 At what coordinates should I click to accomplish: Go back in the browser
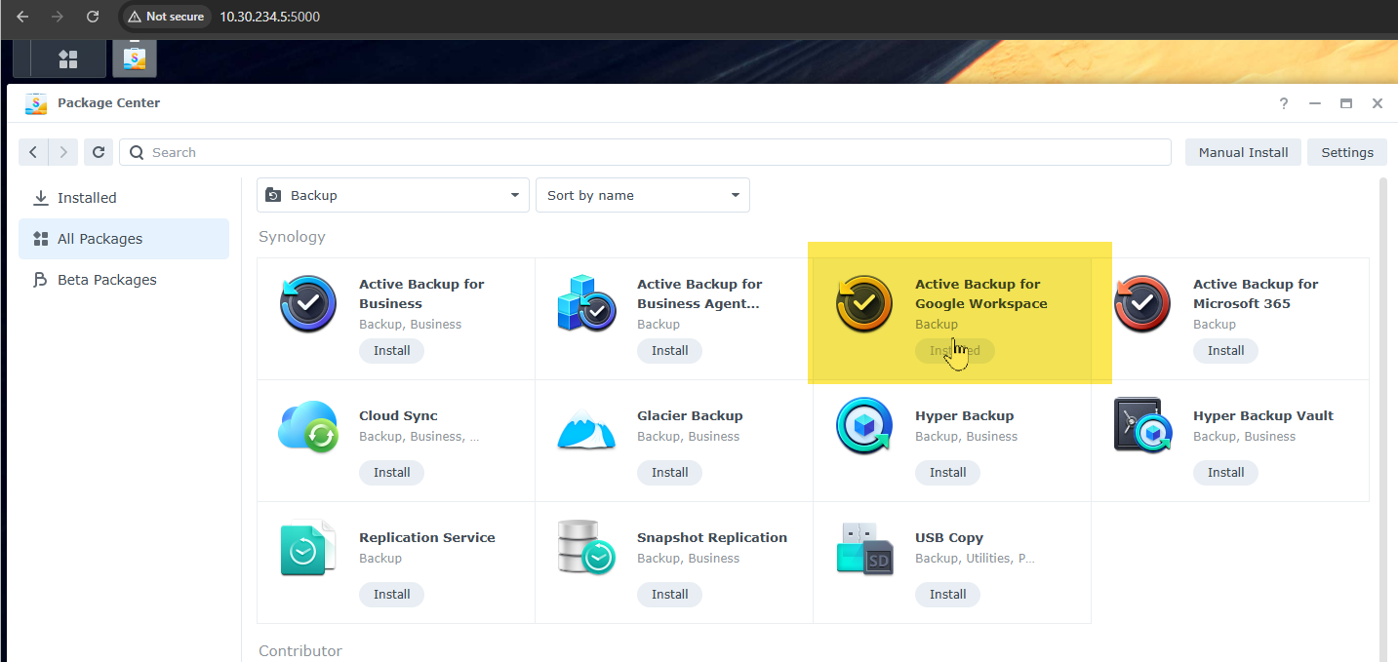click(x=22, y=17)
